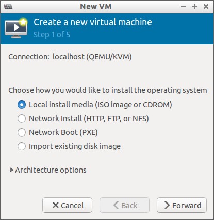Click the left arrow icon on Back button
The height and width of the screenshot is (220, 214).
116,205
